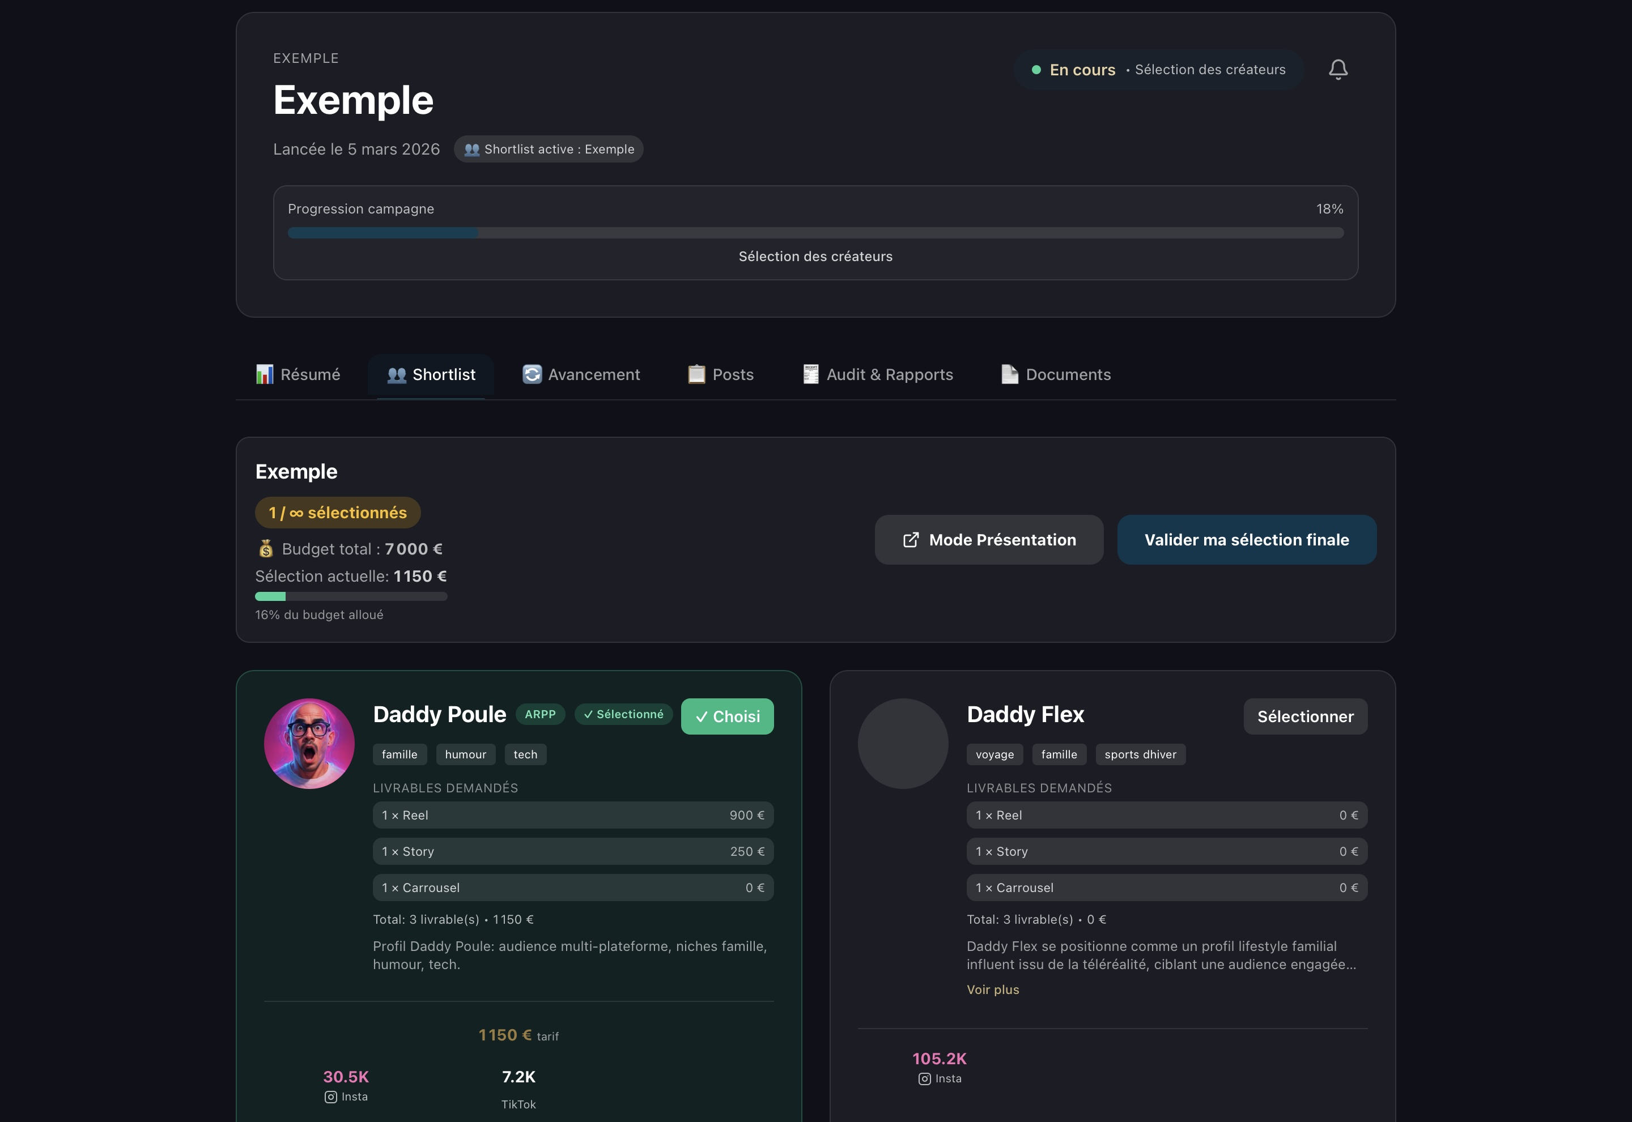Click the campaign progression bar
This screenshot has height=1122, width=1632.
click(x=815, y=233)
